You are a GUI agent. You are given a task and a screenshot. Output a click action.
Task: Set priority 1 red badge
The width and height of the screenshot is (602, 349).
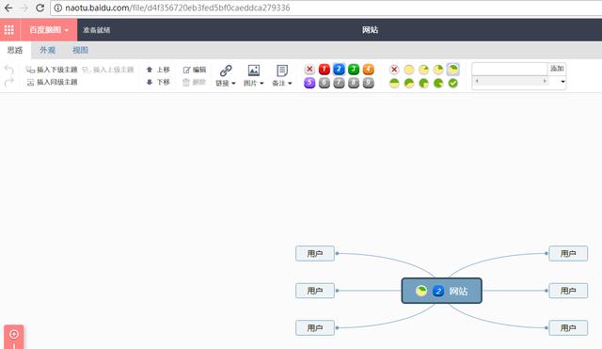[325, 70]
